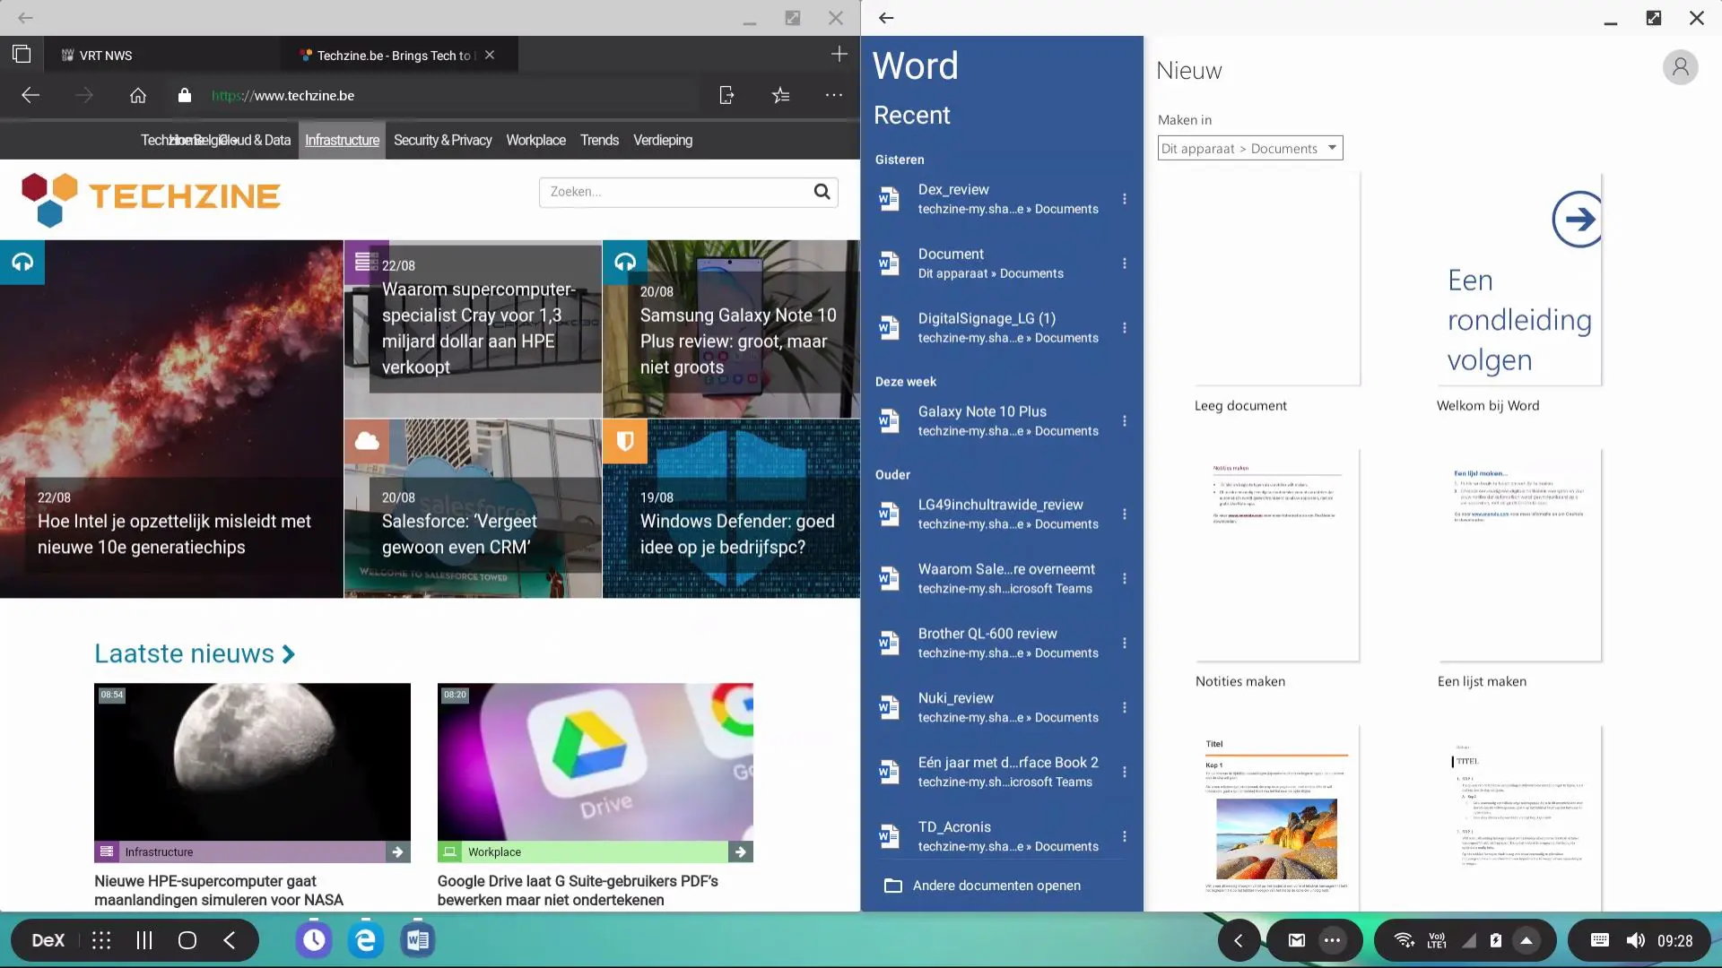This screenshot has height=968, width=1722.
Task: Open the browser three-dot settings menu
Action: point(834,95)
